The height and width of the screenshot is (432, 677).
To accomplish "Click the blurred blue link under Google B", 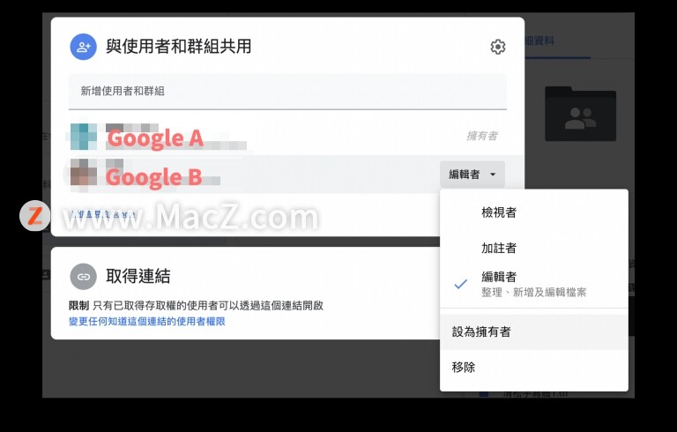I will point(103,214).
